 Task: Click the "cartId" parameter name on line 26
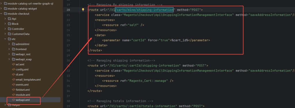(139, 40)
